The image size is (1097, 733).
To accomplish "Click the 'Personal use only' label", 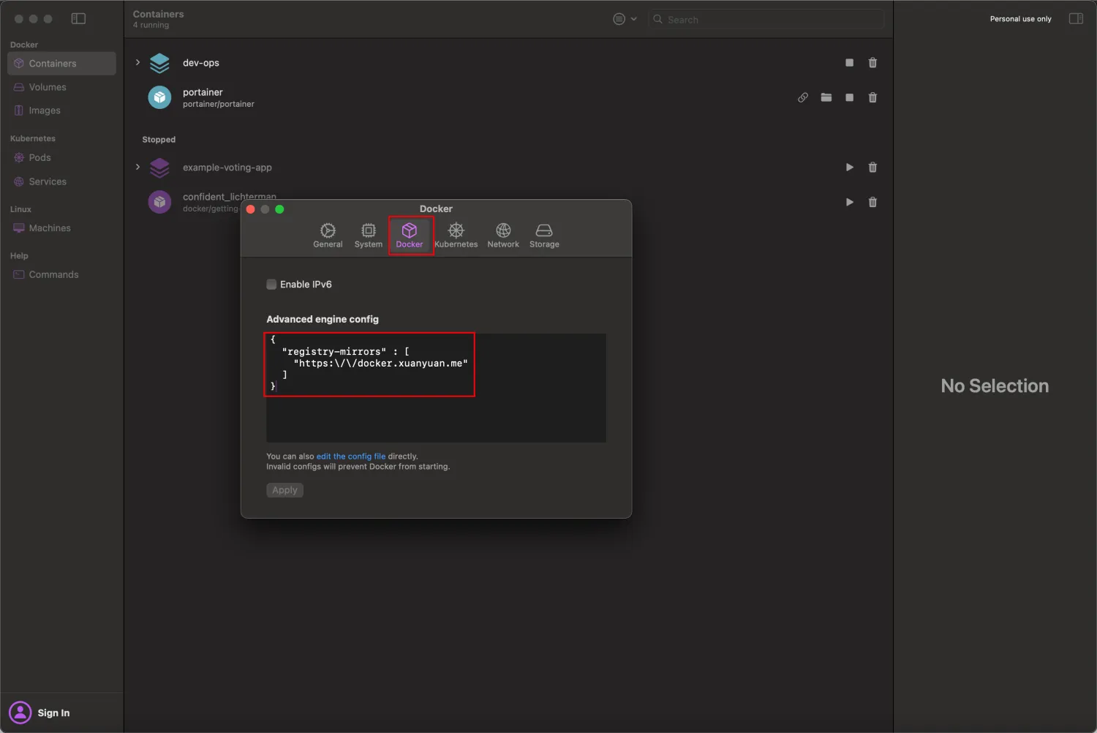I will 1020,19.
